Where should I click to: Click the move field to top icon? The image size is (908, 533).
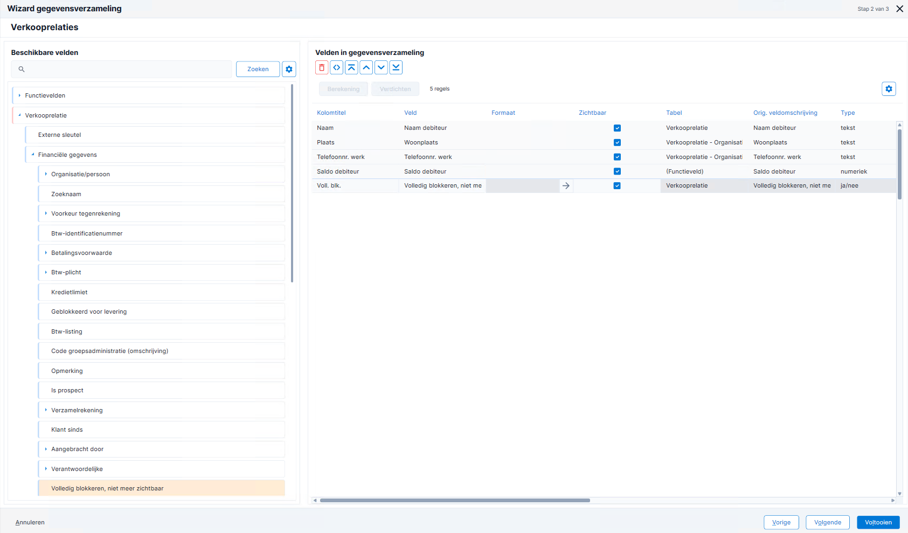[x=351, y=67]
